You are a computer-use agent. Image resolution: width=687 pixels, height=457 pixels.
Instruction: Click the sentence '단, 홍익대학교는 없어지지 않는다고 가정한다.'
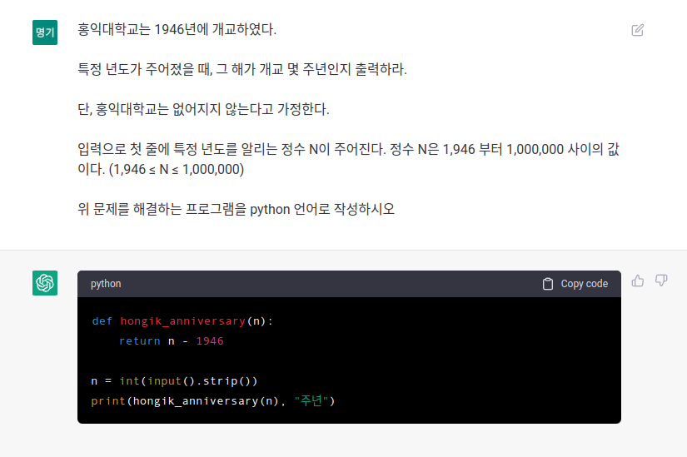(203, 109)
